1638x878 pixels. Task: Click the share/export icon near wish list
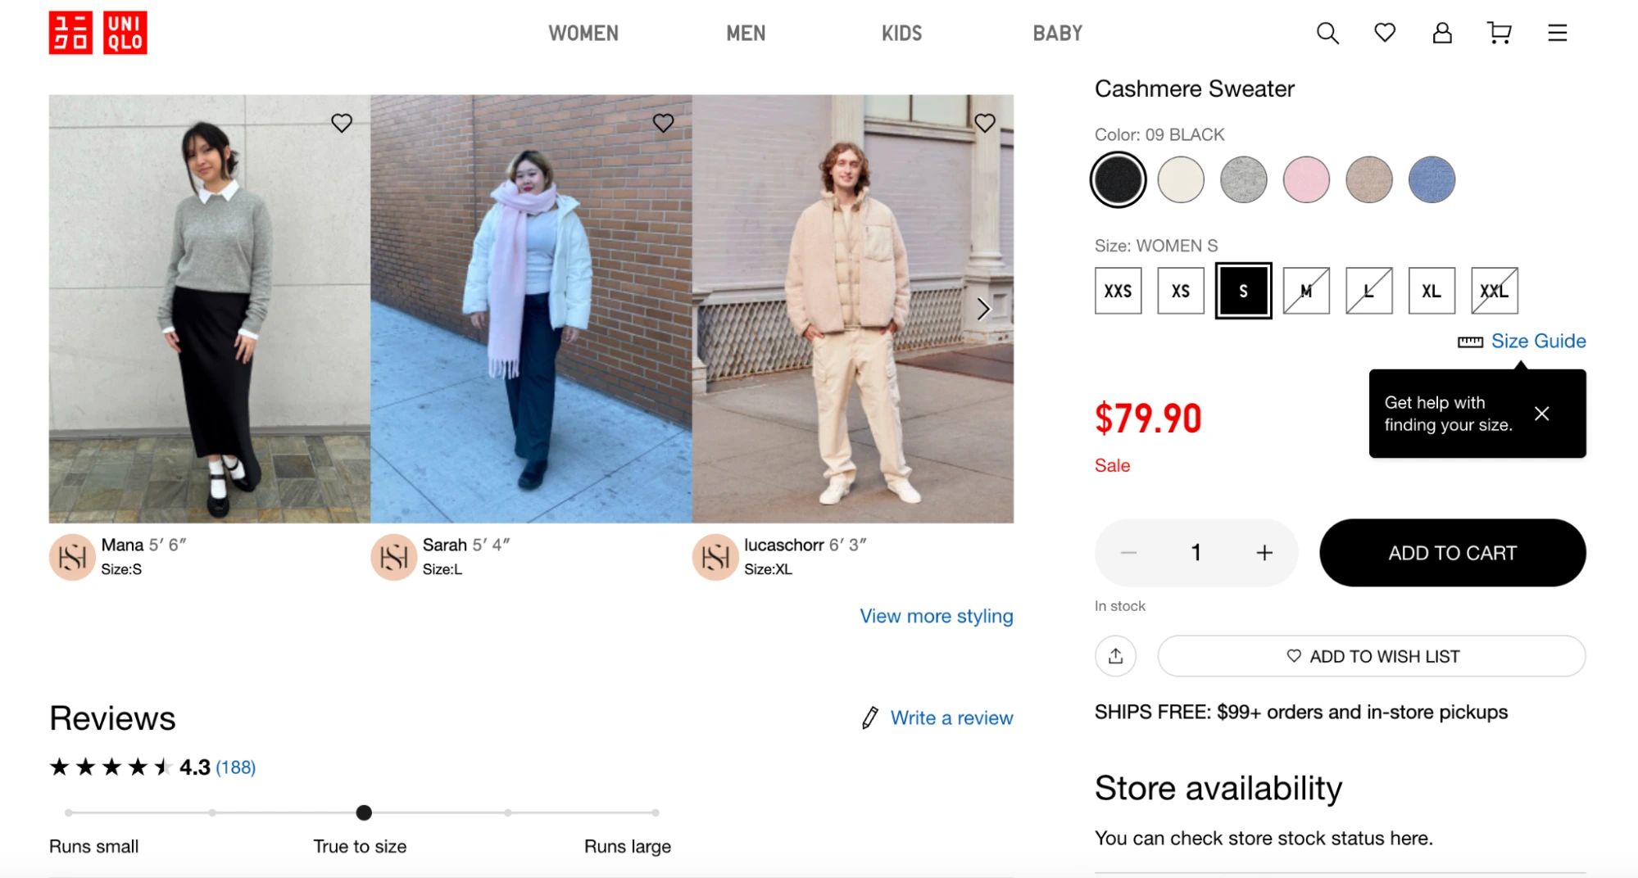(x=1115, y=656)
